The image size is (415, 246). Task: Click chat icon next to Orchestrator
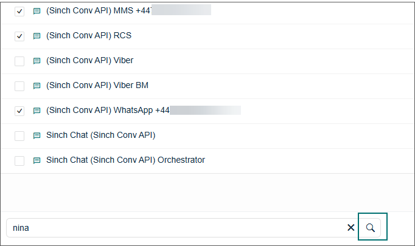click(x=37, y=160)
